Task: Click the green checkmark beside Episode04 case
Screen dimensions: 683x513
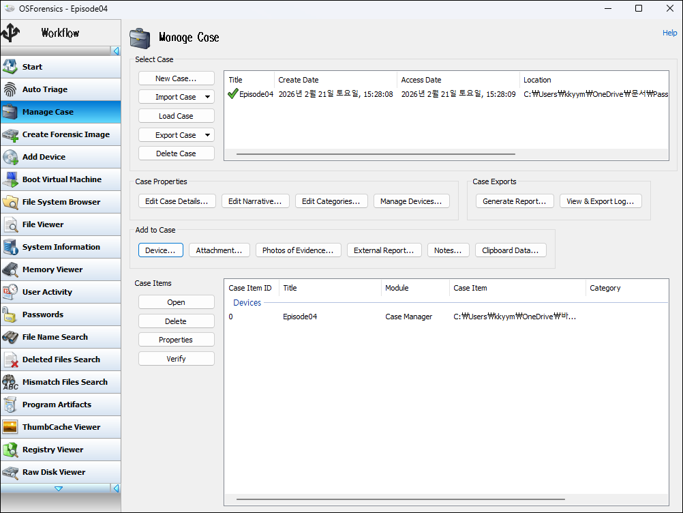Action: click(232, 93)
